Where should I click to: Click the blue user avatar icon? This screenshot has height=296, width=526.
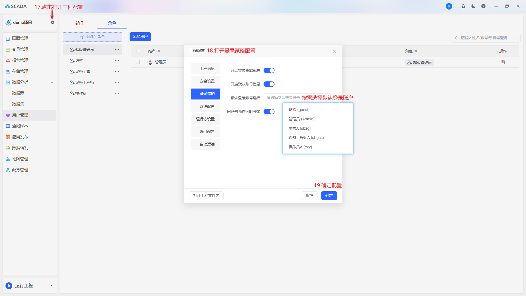pyautogui.click(x=449, y=6)
